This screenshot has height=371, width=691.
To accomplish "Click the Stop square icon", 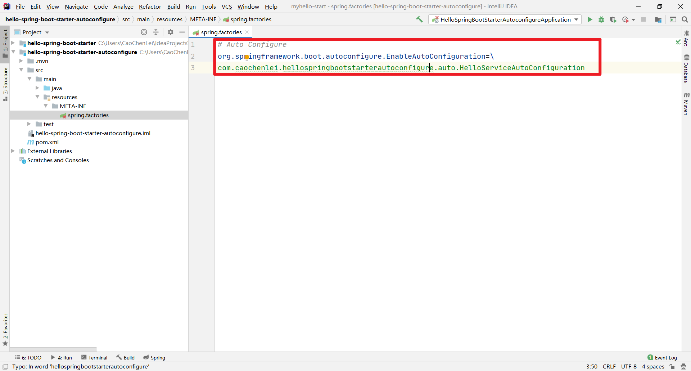I will coord(643,19).
